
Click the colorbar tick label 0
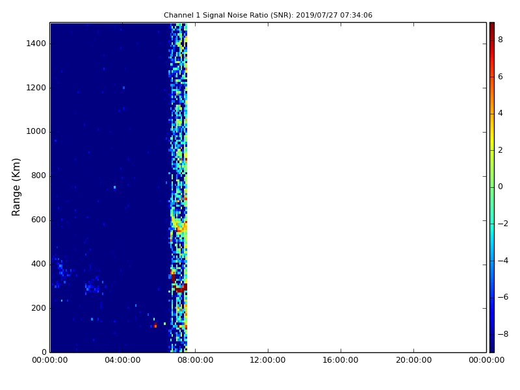[x=500, y=187]
